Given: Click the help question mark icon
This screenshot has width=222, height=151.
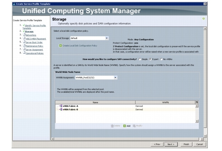Looking at the screenshot, I should coord(204,18).
